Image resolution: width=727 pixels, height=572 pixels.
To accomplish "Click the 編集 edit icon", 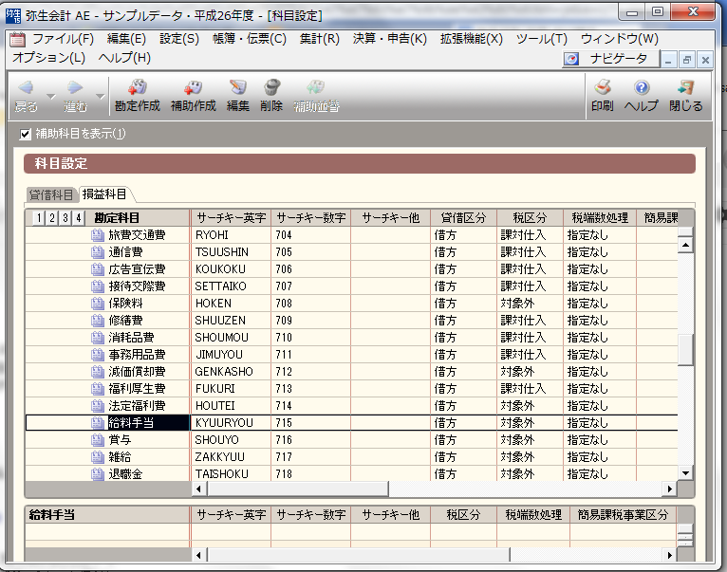I will tap(237, 89).
